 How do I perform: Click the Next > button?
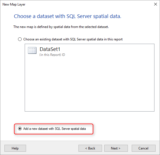tap(116, 148)
